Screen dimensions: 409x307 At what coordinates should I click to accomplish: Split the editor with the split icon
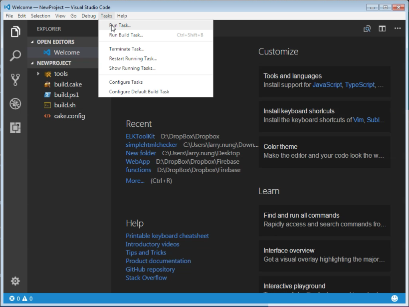(x=382, y=28)
